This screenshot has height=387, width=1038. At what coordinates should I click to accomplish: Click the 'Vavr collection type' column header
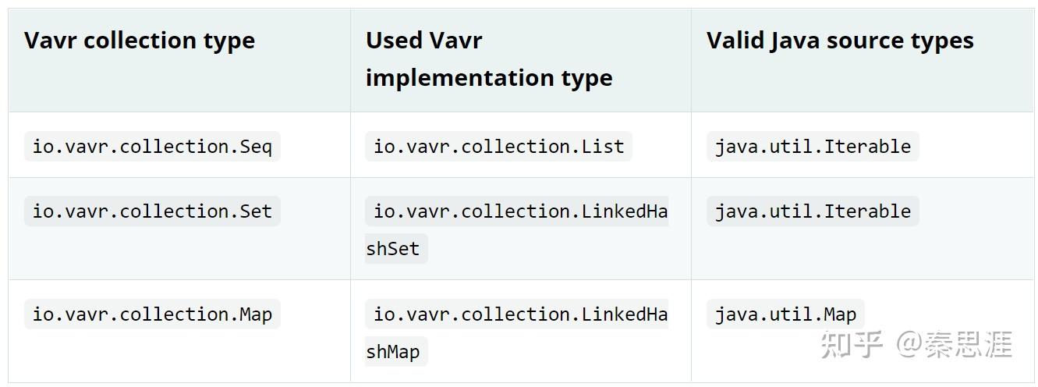pyautogui.click(x=140, y=41)
